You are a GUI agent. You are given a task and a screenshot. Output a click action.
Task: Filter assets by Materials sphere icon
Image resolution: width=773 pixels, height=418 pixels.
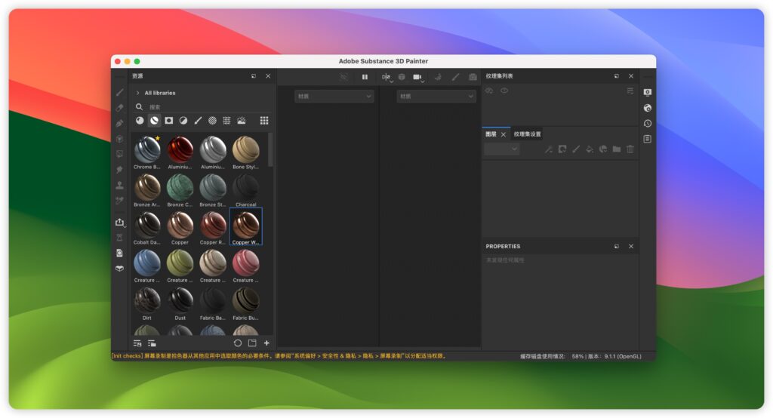[140, 120]
